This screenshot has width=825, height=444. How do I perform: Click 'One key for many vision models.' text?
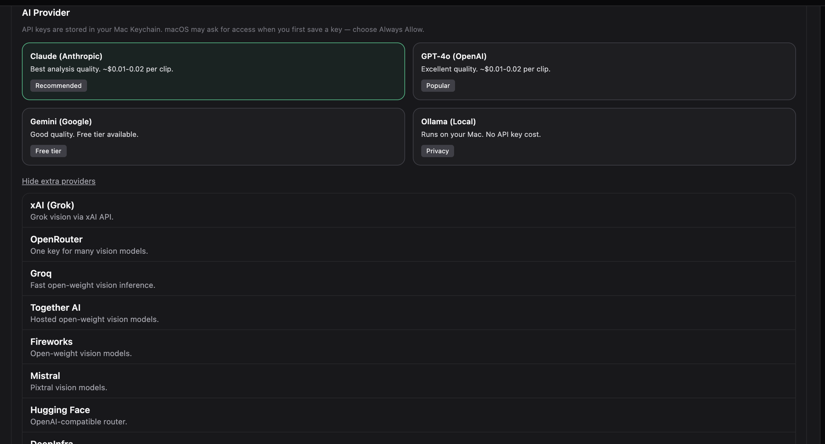(x=89, y=251)
